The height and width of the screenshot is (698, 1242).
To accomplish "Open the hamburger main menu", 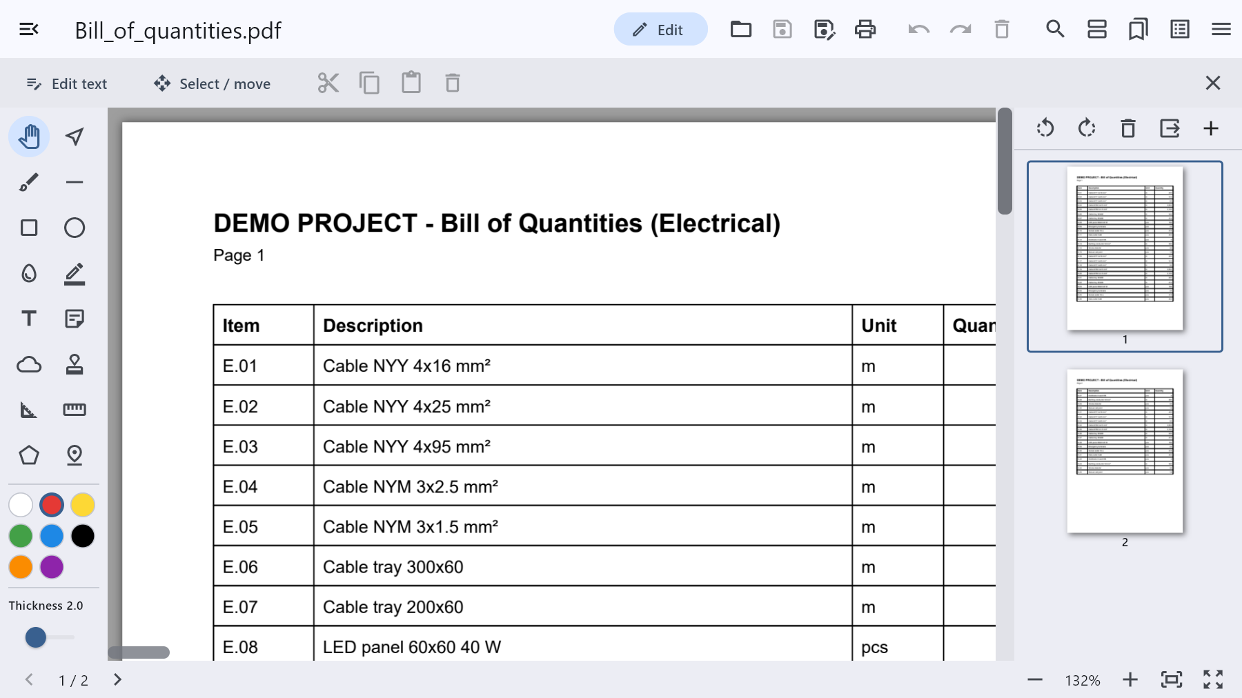I will [x=1221, y=29].
